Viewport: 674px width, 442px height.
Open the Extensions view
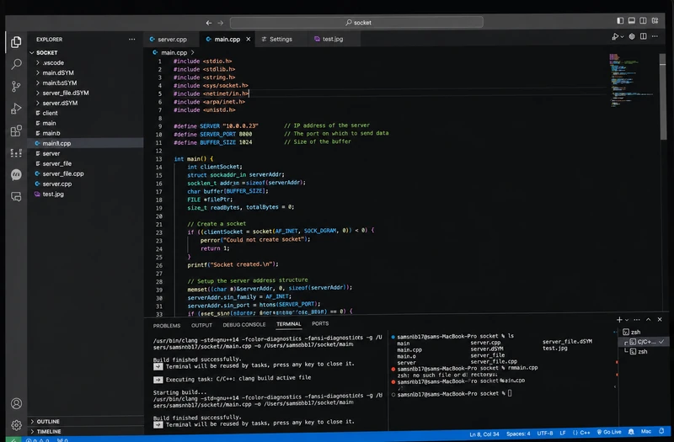tap(16, 131)
